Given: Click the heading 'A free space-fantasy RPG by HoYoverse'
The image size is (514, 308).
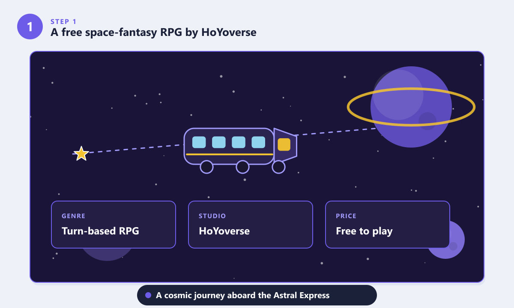Looking at the screenshot, I should click(153, 32).
